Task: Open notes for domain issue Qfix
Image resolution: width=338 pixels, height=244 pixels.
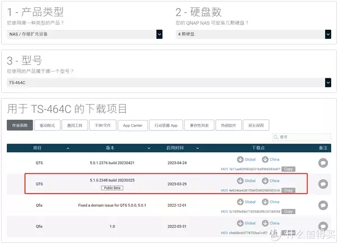Action: tap(323, 205)
